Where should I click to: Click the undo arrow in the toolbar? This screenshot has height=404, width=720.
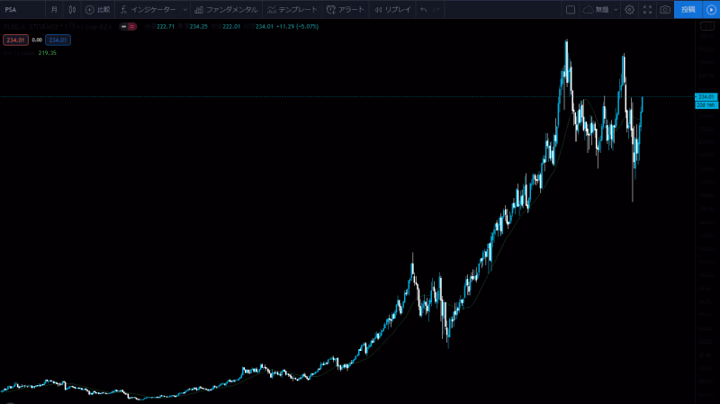click(423, 9)
